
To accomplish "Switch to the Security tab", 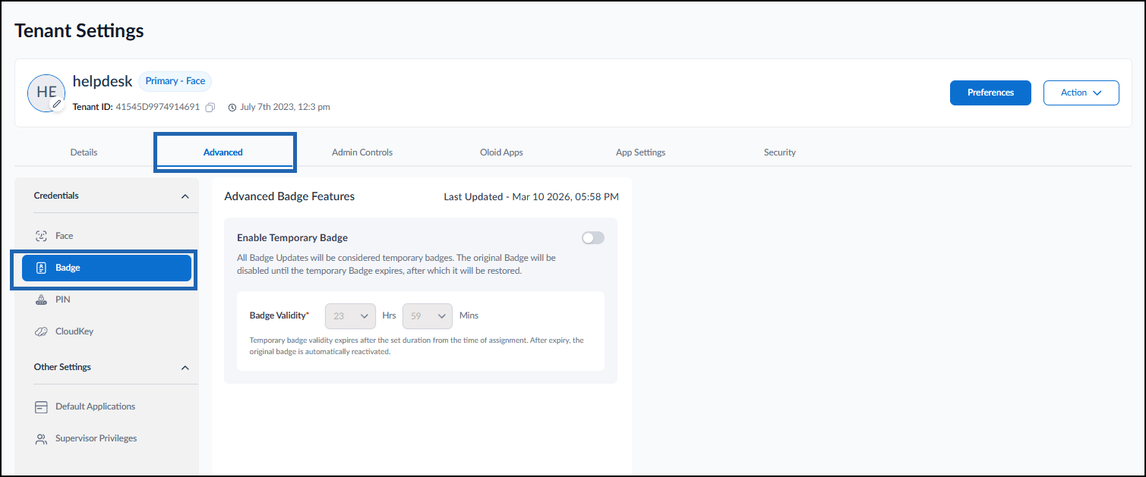I will click(780, 152).
